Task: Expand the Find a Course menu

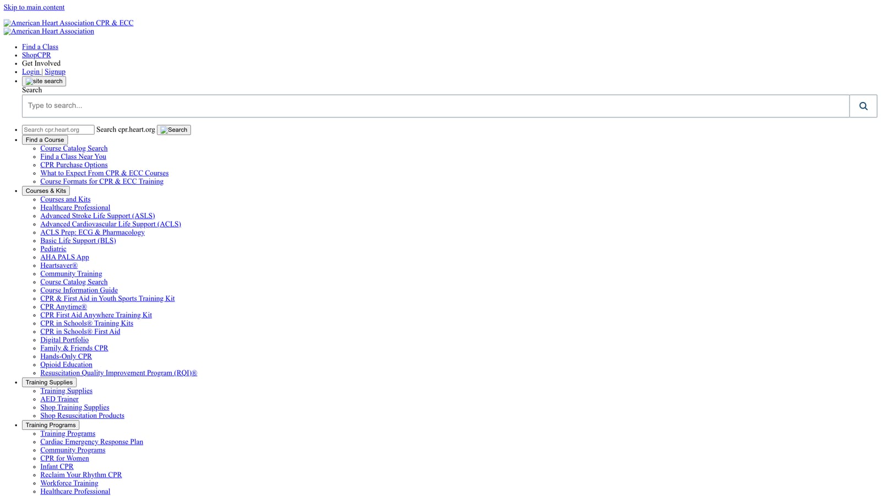Action: click(x=45, y=140)
